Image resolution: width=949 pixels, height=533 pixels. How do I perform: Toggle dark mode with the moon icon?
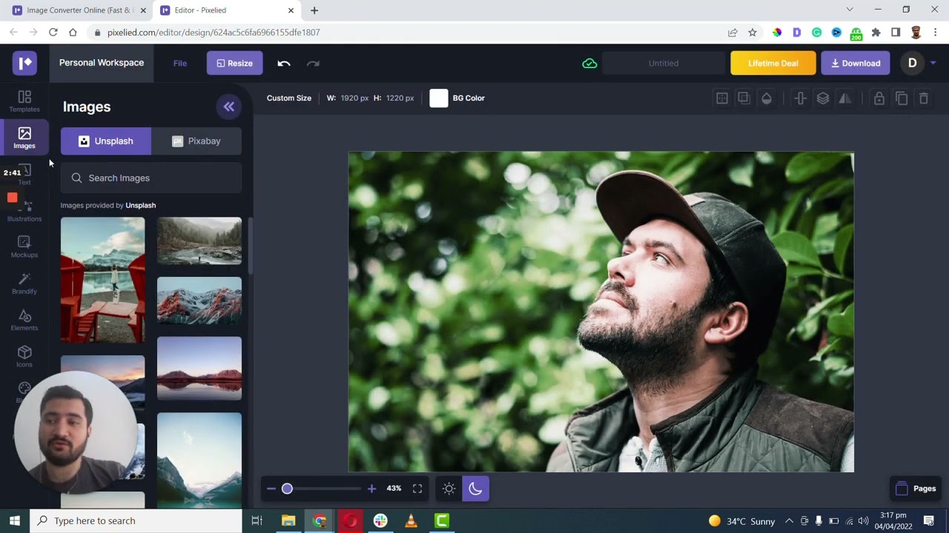[475, 488]
